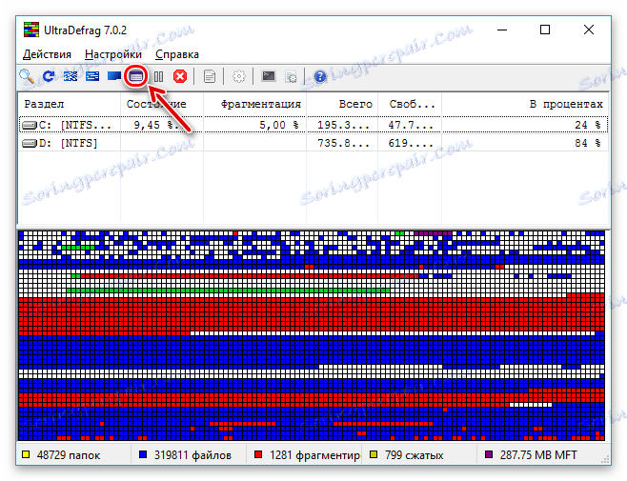Screen dimensions: 627x481
Task: Click the Analyze magnifier icon
Action: (x=27, y=75)
